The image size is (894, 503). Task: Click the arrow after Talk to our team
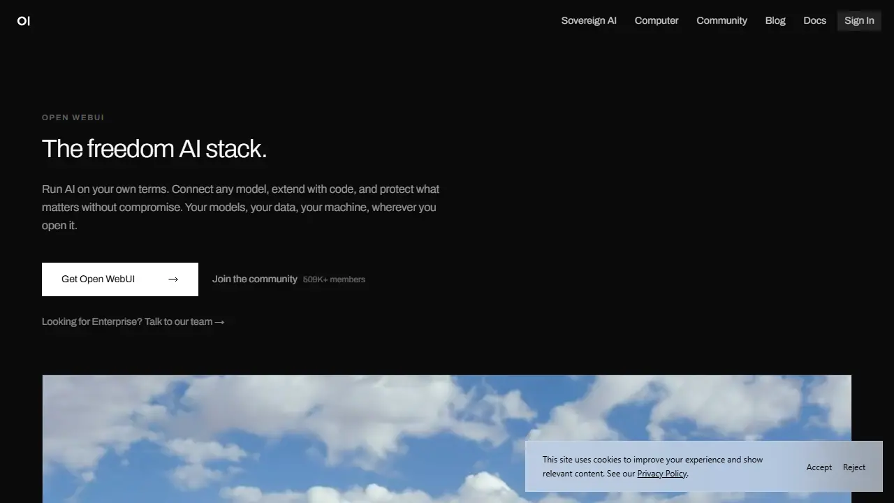pyautogui.click(x=219, y=322)
